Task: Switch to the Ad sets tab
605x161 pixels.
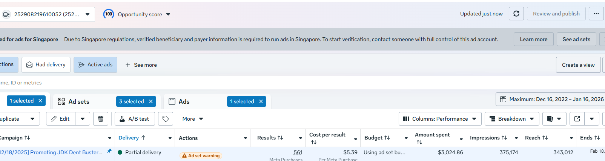Action: point(78,101)
